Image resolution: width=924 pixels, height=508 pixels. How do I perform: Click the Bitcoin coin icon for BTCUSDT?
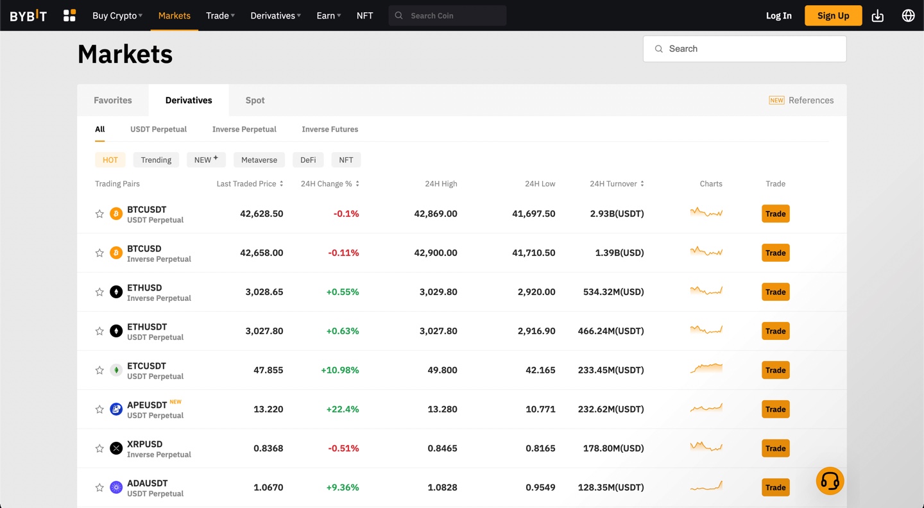pyautogui.click(x=116, y=214)
